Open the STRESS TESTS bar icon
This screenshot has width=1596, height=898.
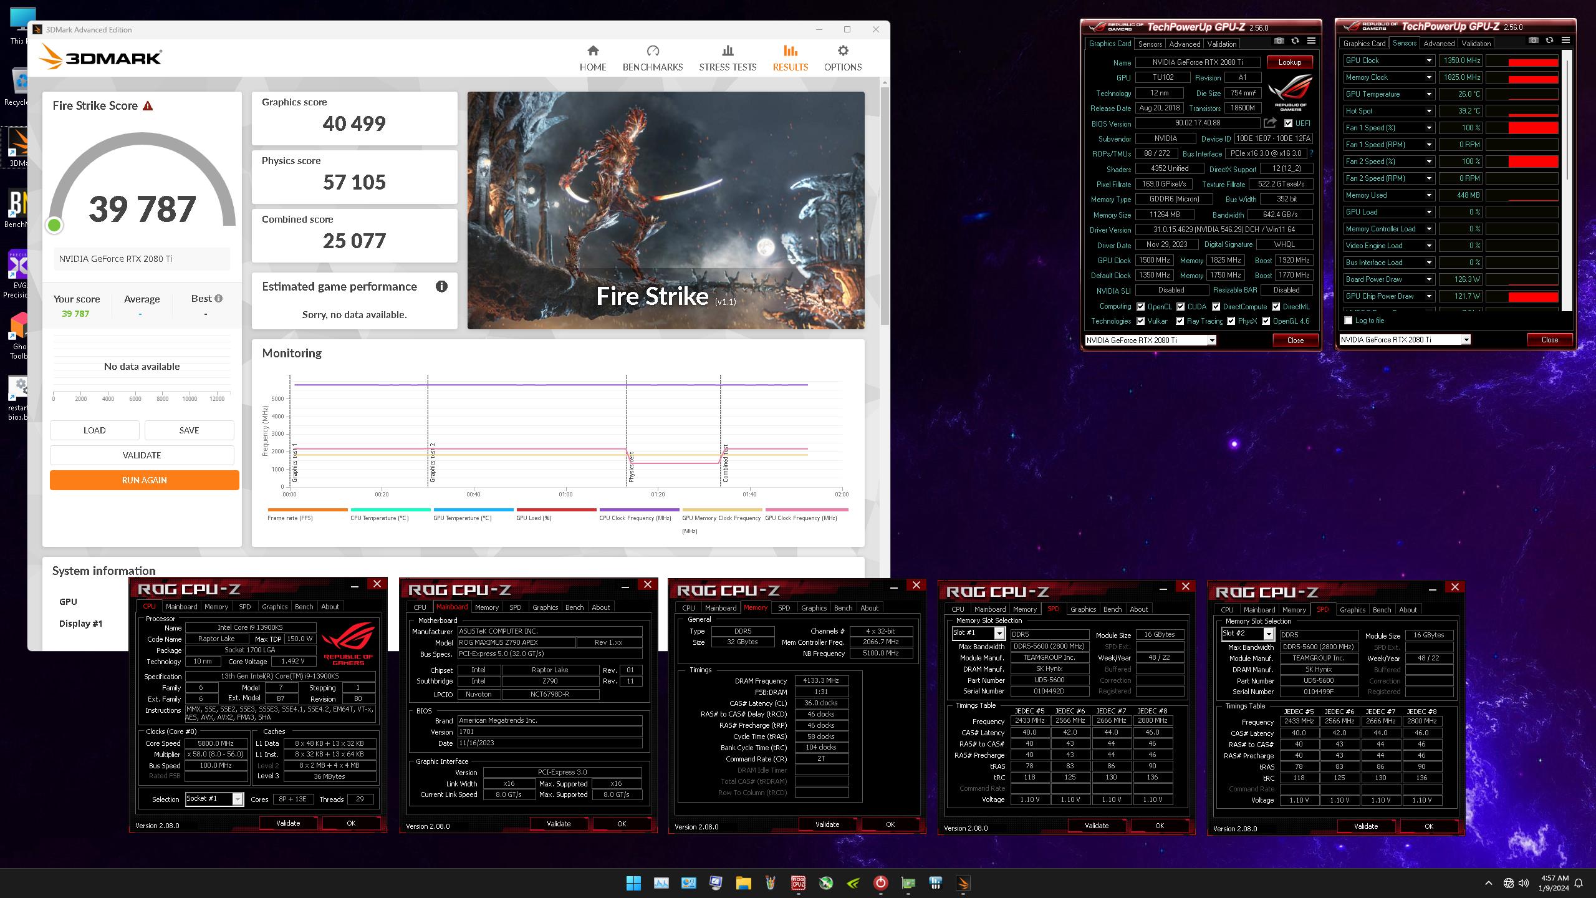coord(728,51)
